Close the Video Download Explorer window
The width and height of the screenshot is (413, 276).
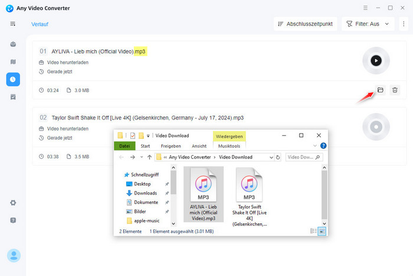(x=319, y=135)
